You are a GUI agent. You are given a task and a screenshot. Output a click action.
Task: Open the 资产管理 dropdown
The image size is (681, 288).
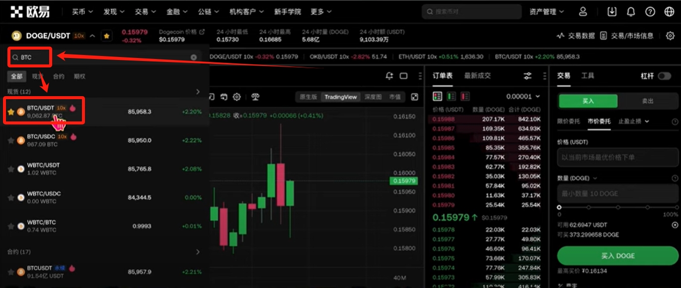546,11
